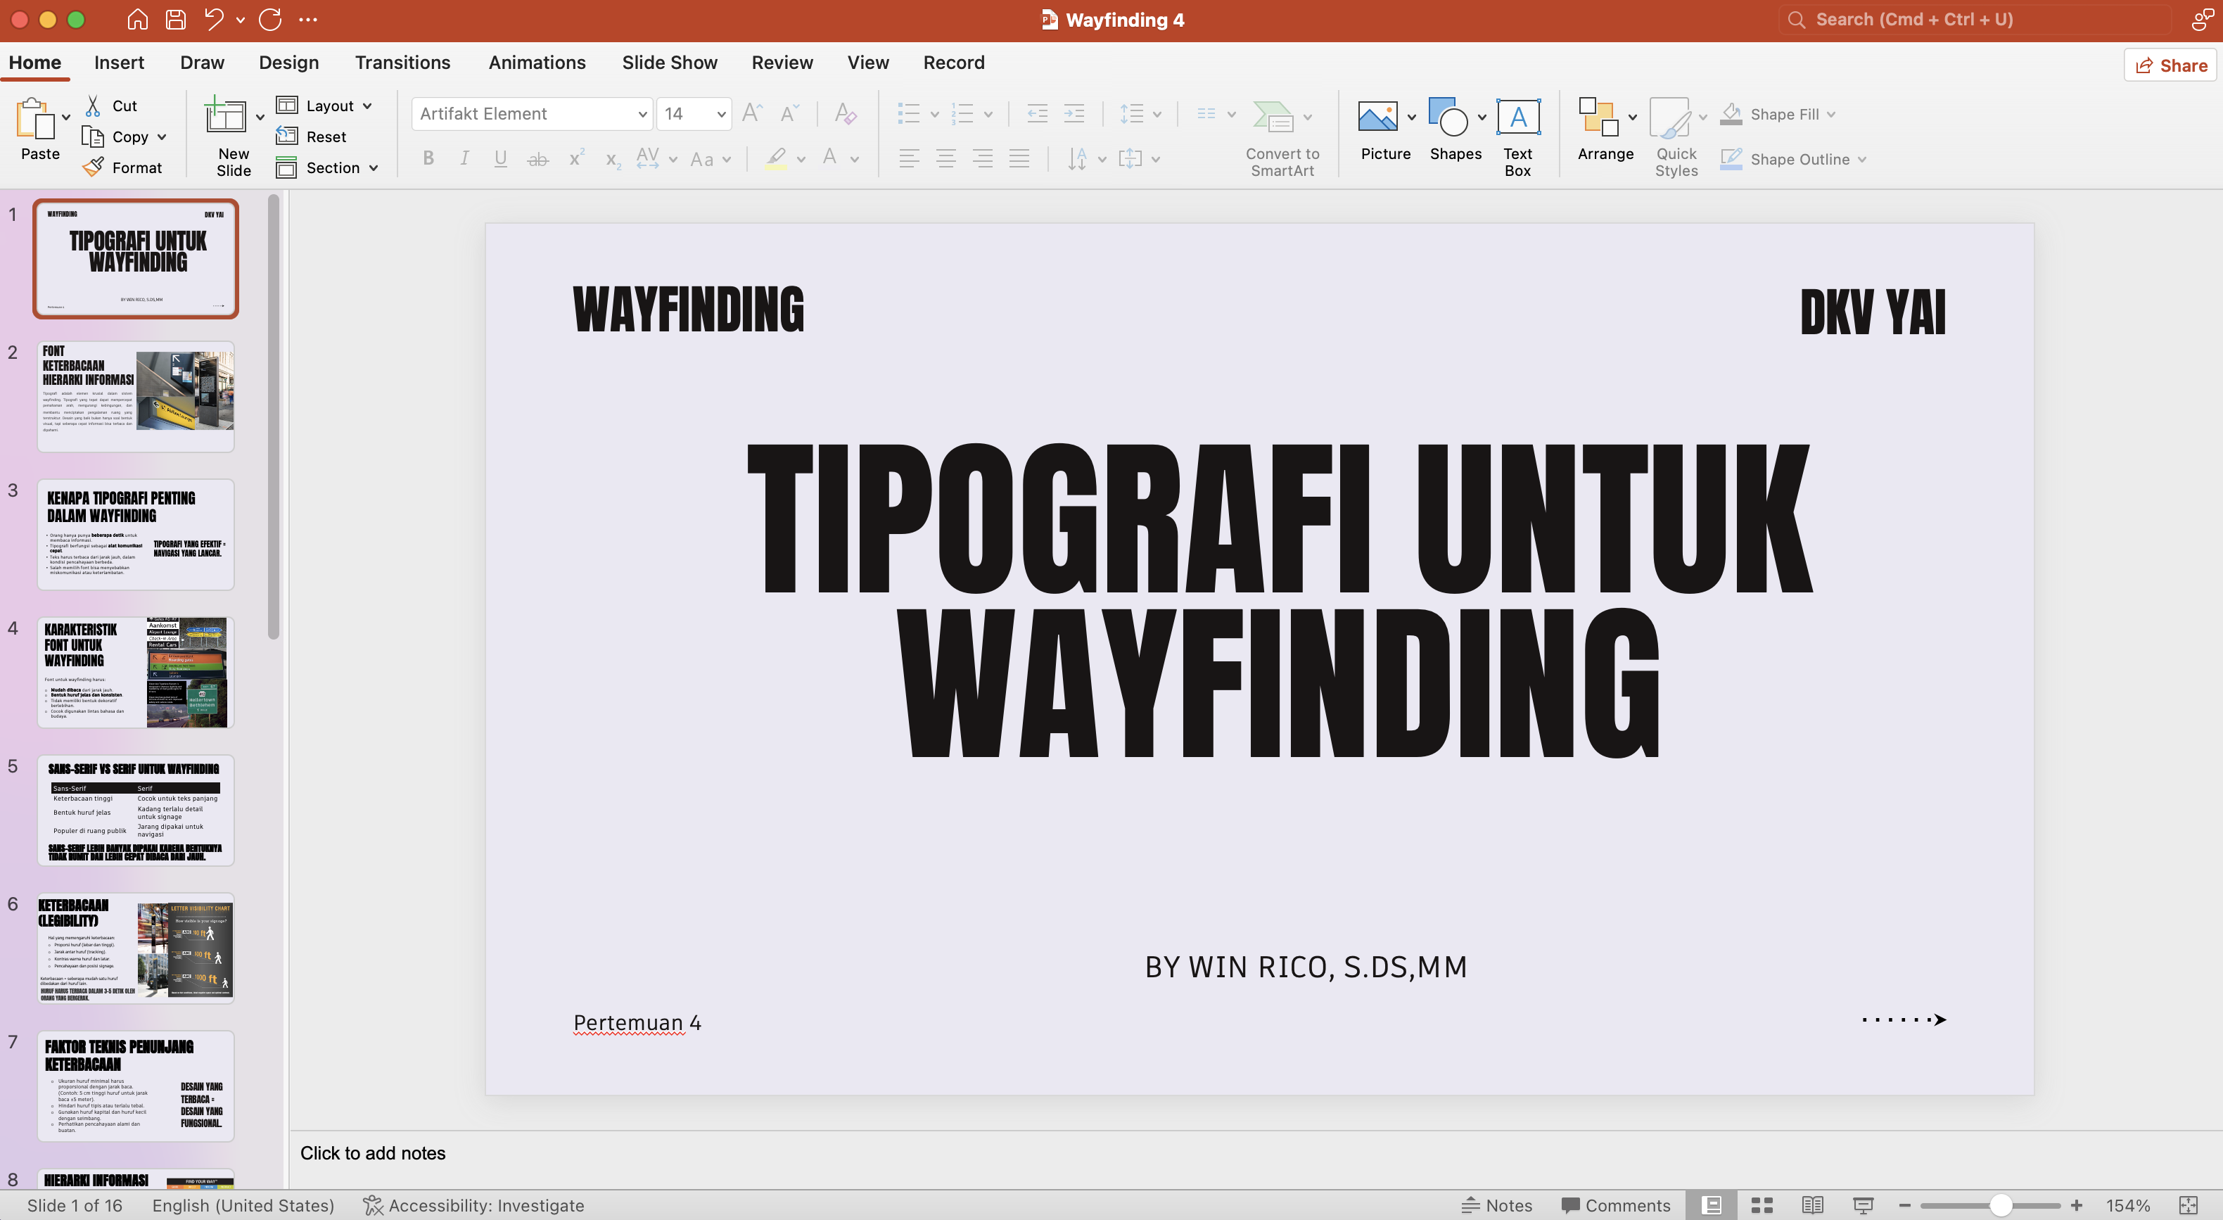Click Fit slide to window icon
This screenshot has height=1220, width=2223.
click(2189, 1205)
